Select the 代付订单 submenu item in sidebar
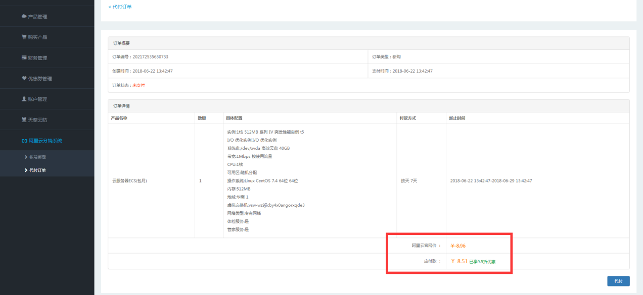The width and height of the screenshot is (643, 295). click(37, 170)
